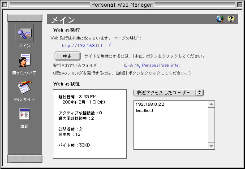
Task: Open the 自分について page icon
Action: (25, 61)
